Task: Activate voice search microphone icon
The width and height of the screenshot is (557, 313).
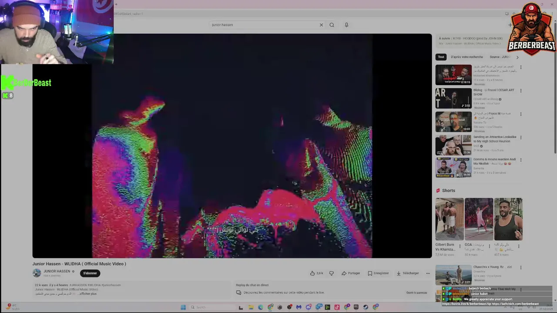Action: coord(346,25)
